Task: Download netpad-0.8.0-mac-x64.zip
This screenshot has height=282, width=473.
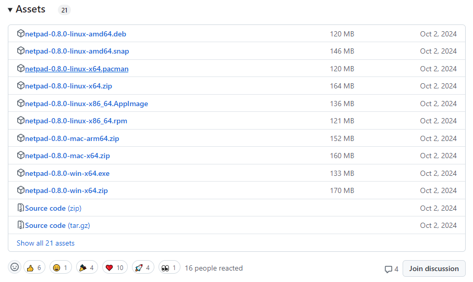Action: (x=67, y=156)
